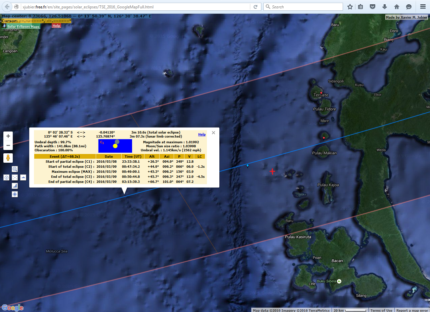This screenshot has height=312, width=430.
Task: Toggle the terrain mountain tool
Action: coord(23,177)
